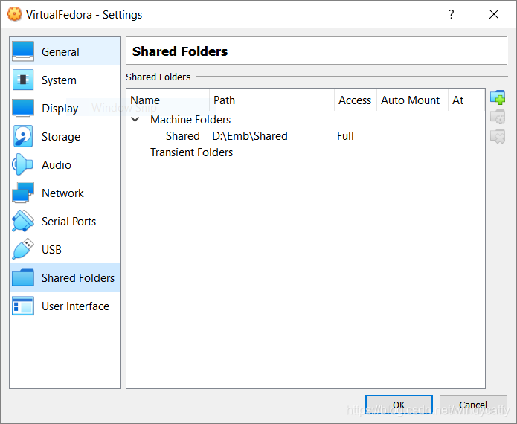Open the System settings icon

click(23, 80)
